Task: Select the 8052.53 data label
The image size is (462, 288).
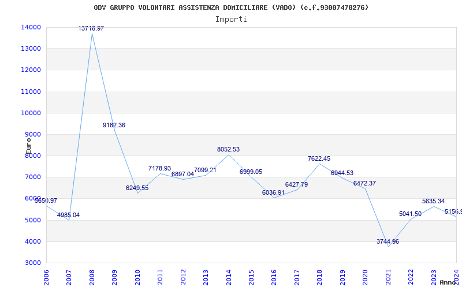Action: pyautogui.click(x=228, y=149)
